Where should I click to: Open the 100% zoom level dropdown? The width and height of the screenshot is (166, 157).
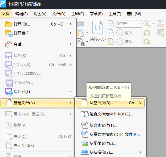139,24
